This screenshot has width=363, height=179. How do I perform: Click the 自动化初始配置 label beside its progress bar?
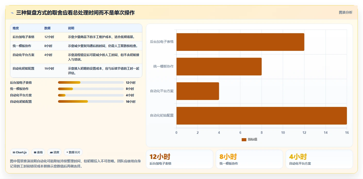pos(21,102)
